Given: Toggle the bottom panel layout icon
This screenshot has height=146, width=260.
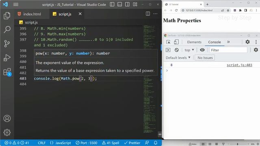Looking at the screenshot, I should tap(120, 4).
